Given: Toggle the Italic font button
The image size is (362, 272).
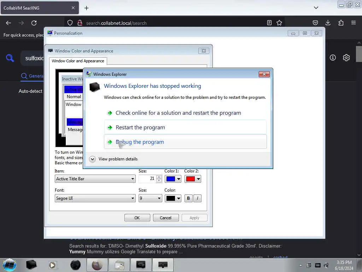Looking at the screenshot, I should click(x=197, y=198).
